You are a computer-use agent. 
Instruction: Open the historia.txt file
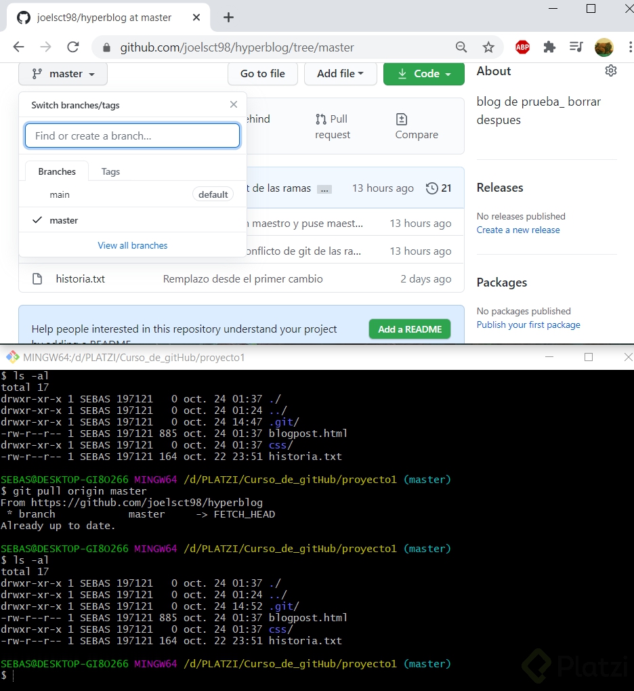click(x=80, y=279)
